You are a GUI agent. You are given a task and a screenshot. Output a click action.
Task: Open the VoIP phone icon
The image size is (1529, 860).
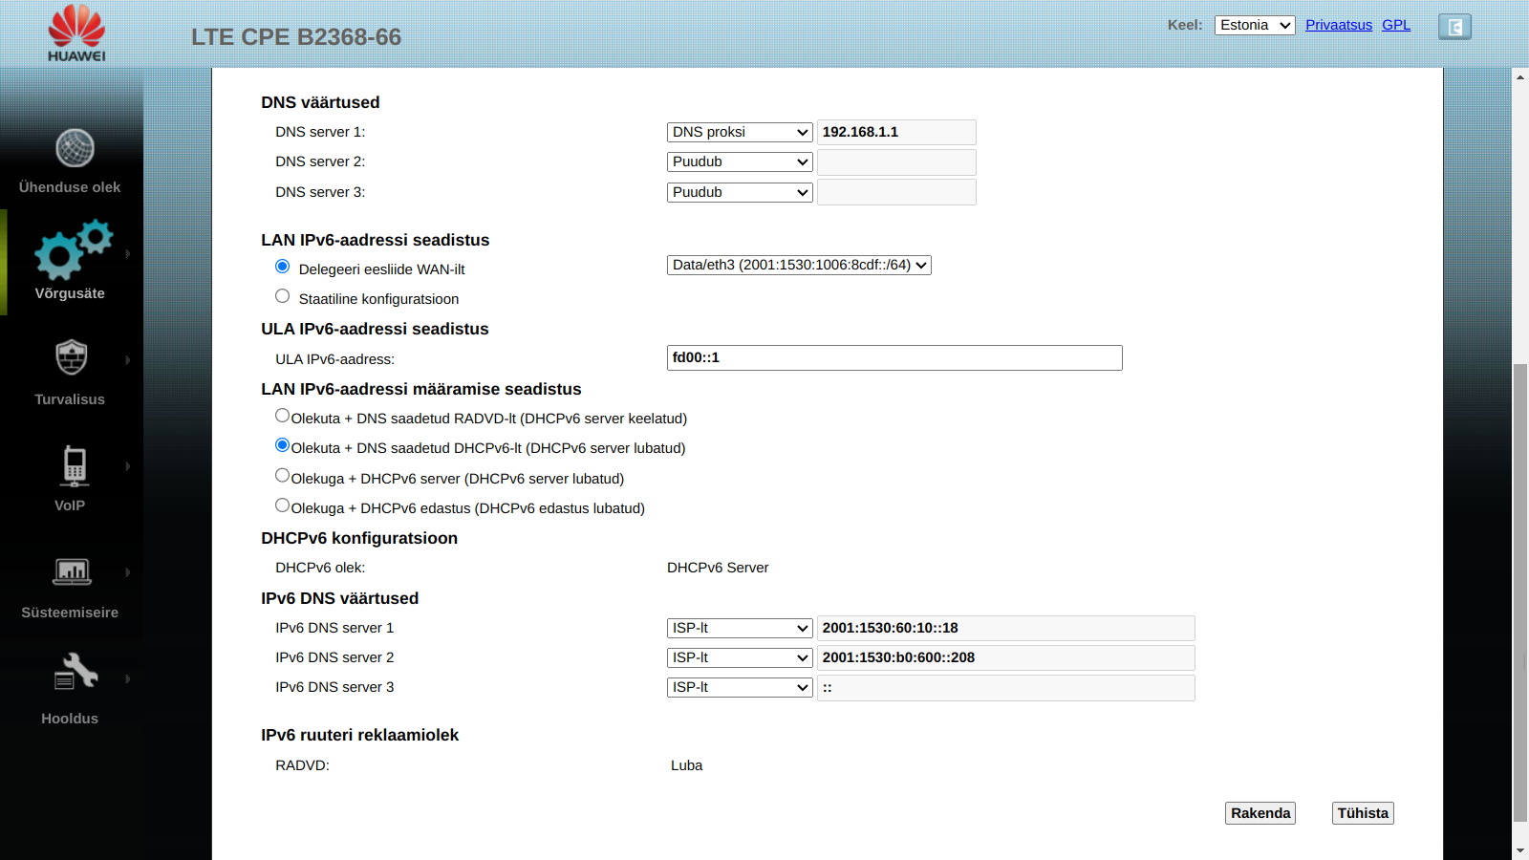click(x=75, y=466)
